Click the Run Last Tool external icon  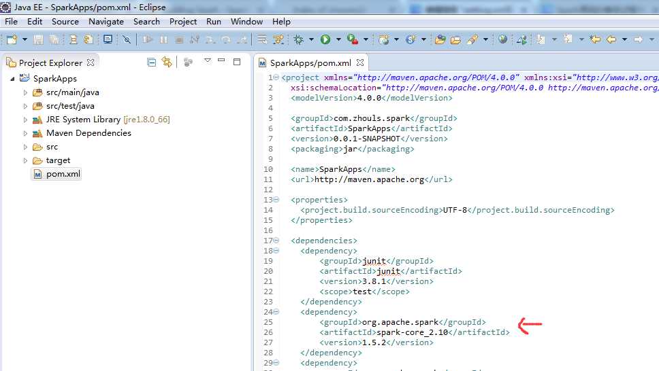(x=353, y=39)
